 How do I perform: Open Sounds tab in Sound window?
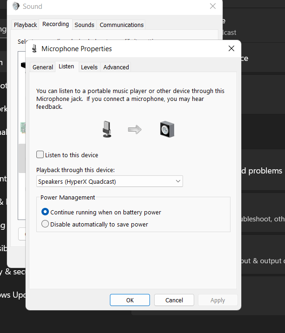pos(84,25)
